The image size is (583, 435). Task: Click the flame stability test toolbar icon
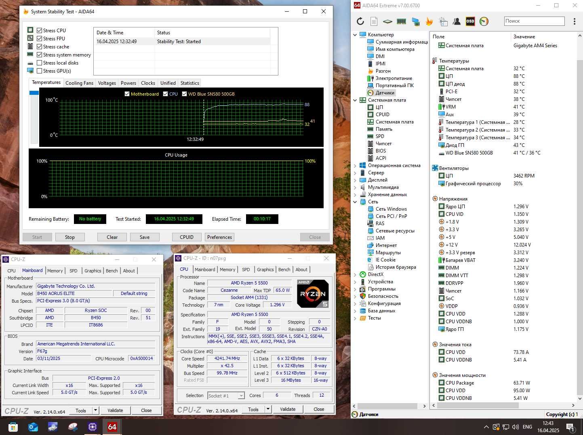click(429, 21)
